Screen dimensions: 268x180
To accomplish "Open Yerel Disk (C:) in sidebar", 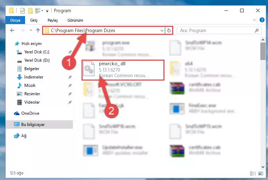I will [37, 52].
